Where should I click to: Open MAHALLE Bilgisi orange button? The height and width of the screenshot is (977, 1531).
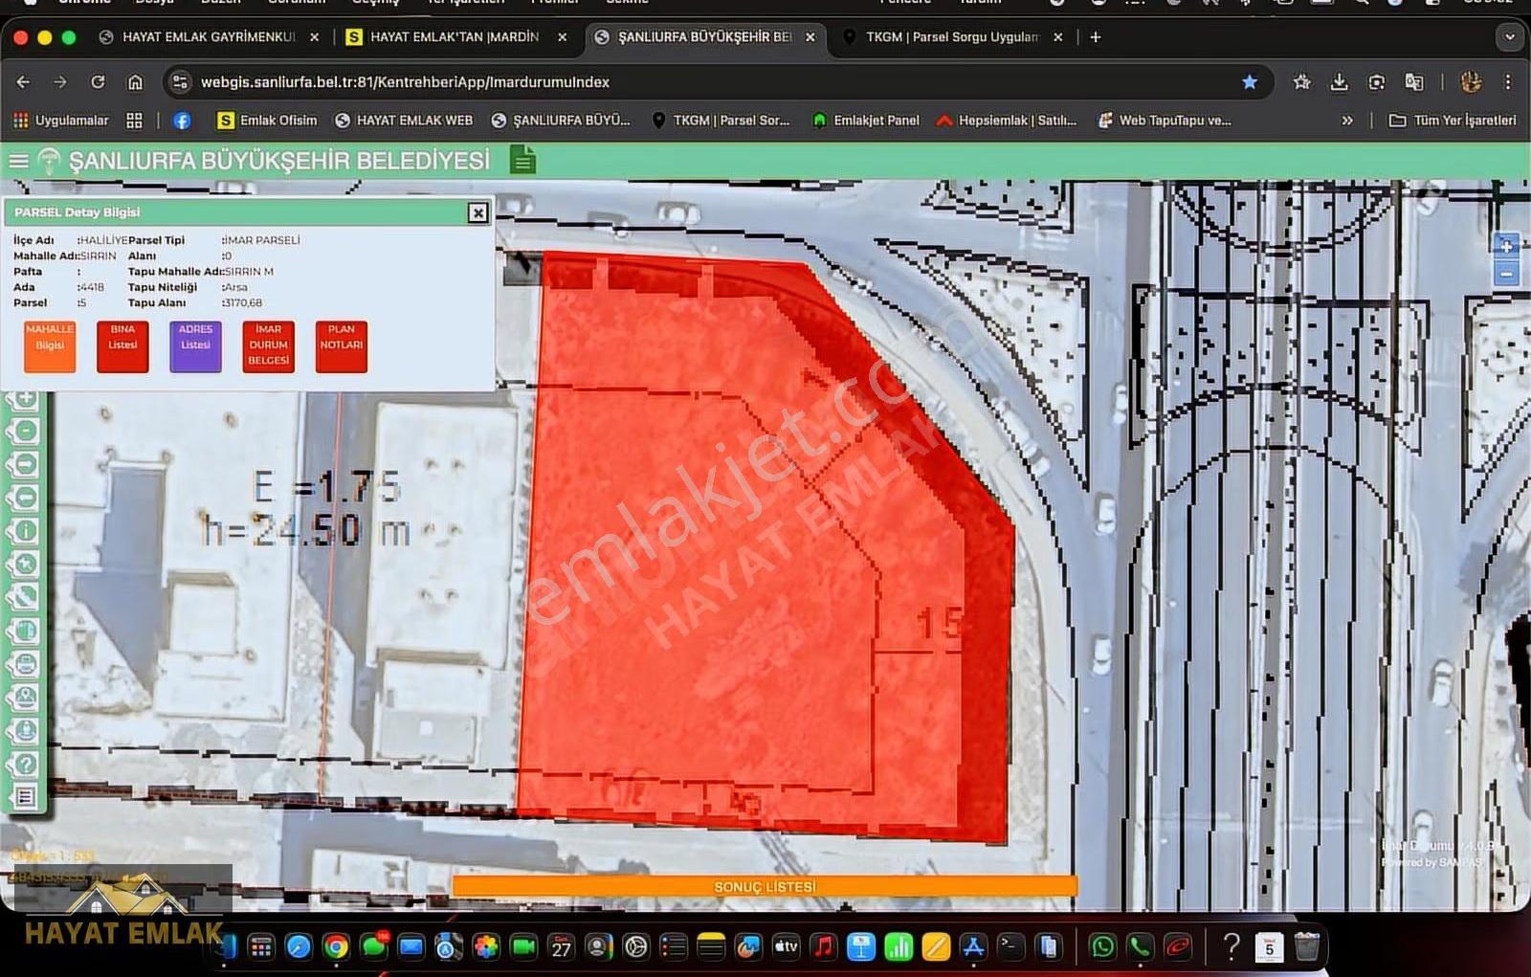coord(50,345)
